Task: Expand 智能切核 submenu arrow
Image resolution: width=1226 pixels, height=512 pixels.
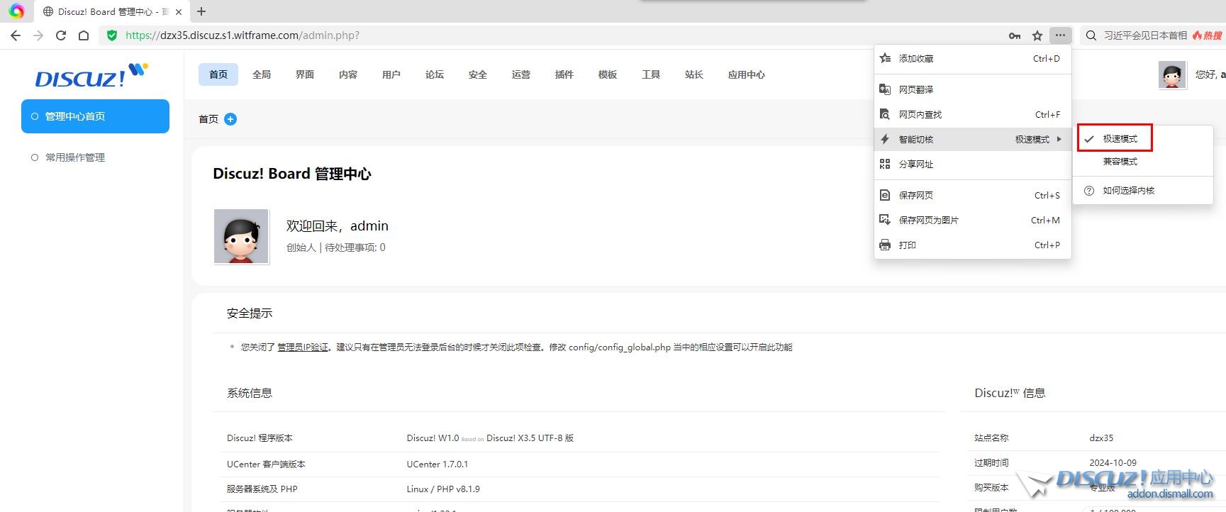Action: coord(1059,139)
